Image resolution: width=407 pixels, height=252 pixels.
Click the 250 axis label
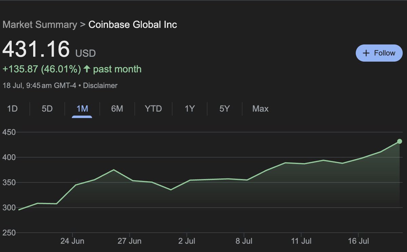click(x=9, y=233)
